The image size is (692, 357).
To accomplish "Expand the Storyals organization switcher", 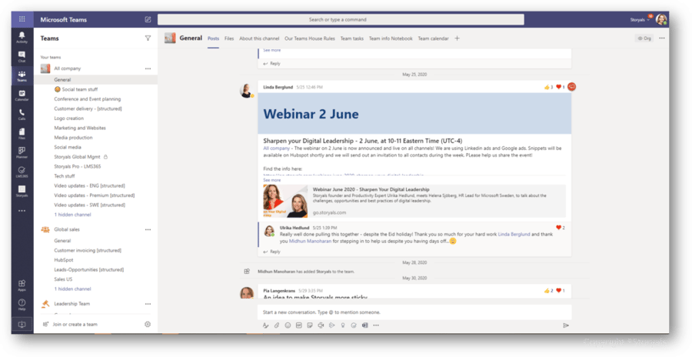I will (x=640, y=19).
